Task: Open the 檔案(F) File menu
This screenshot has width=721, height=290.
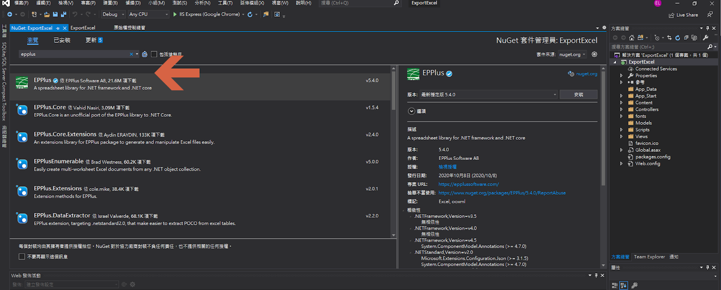Action: click(21, 3)
